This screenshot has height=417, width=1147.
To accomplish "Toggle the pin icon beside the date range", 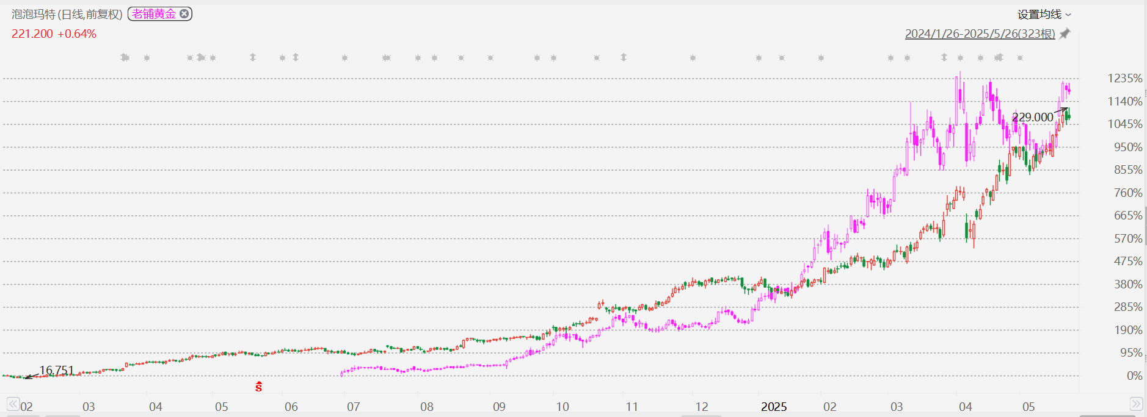I will [1065, 34].
